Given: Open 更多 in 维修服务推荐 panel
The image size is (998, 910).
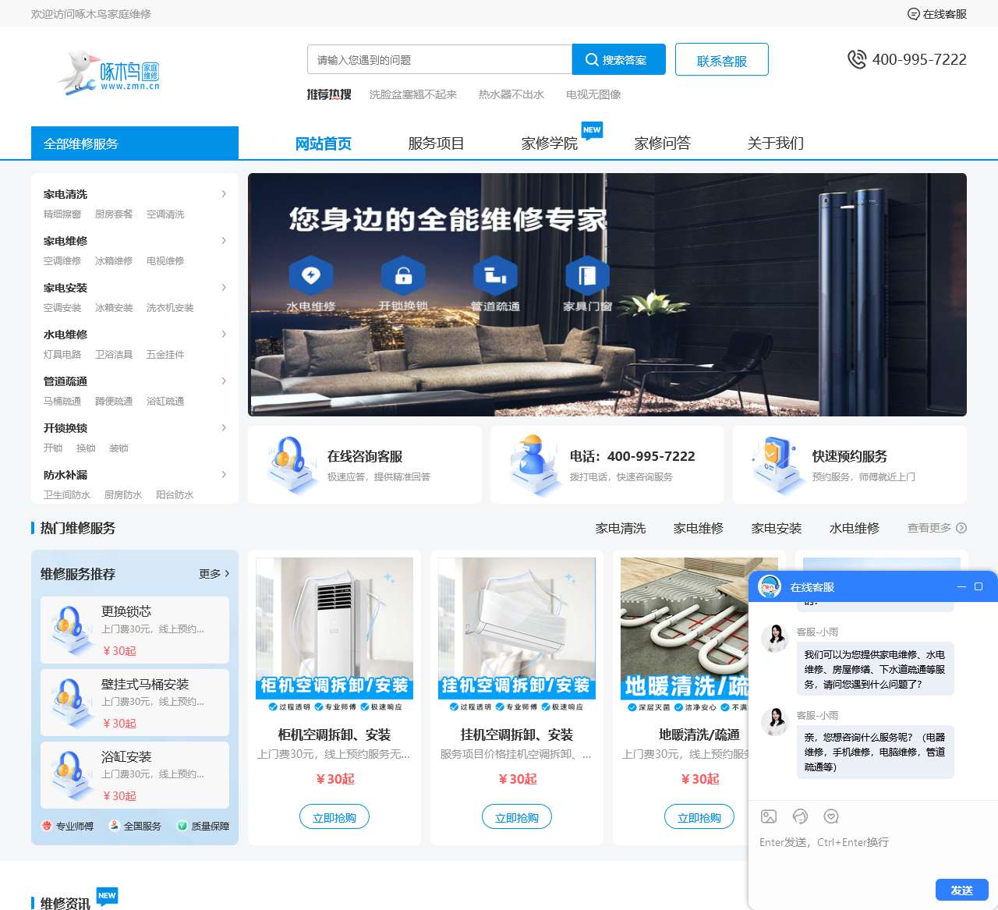Looking at the screenshot, I should pyautogui.click(x=214, y=574).
